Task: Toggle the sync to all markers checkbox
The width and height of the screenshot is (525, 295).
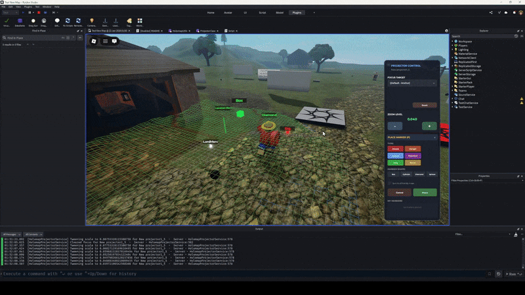Action: pos(390,183)
